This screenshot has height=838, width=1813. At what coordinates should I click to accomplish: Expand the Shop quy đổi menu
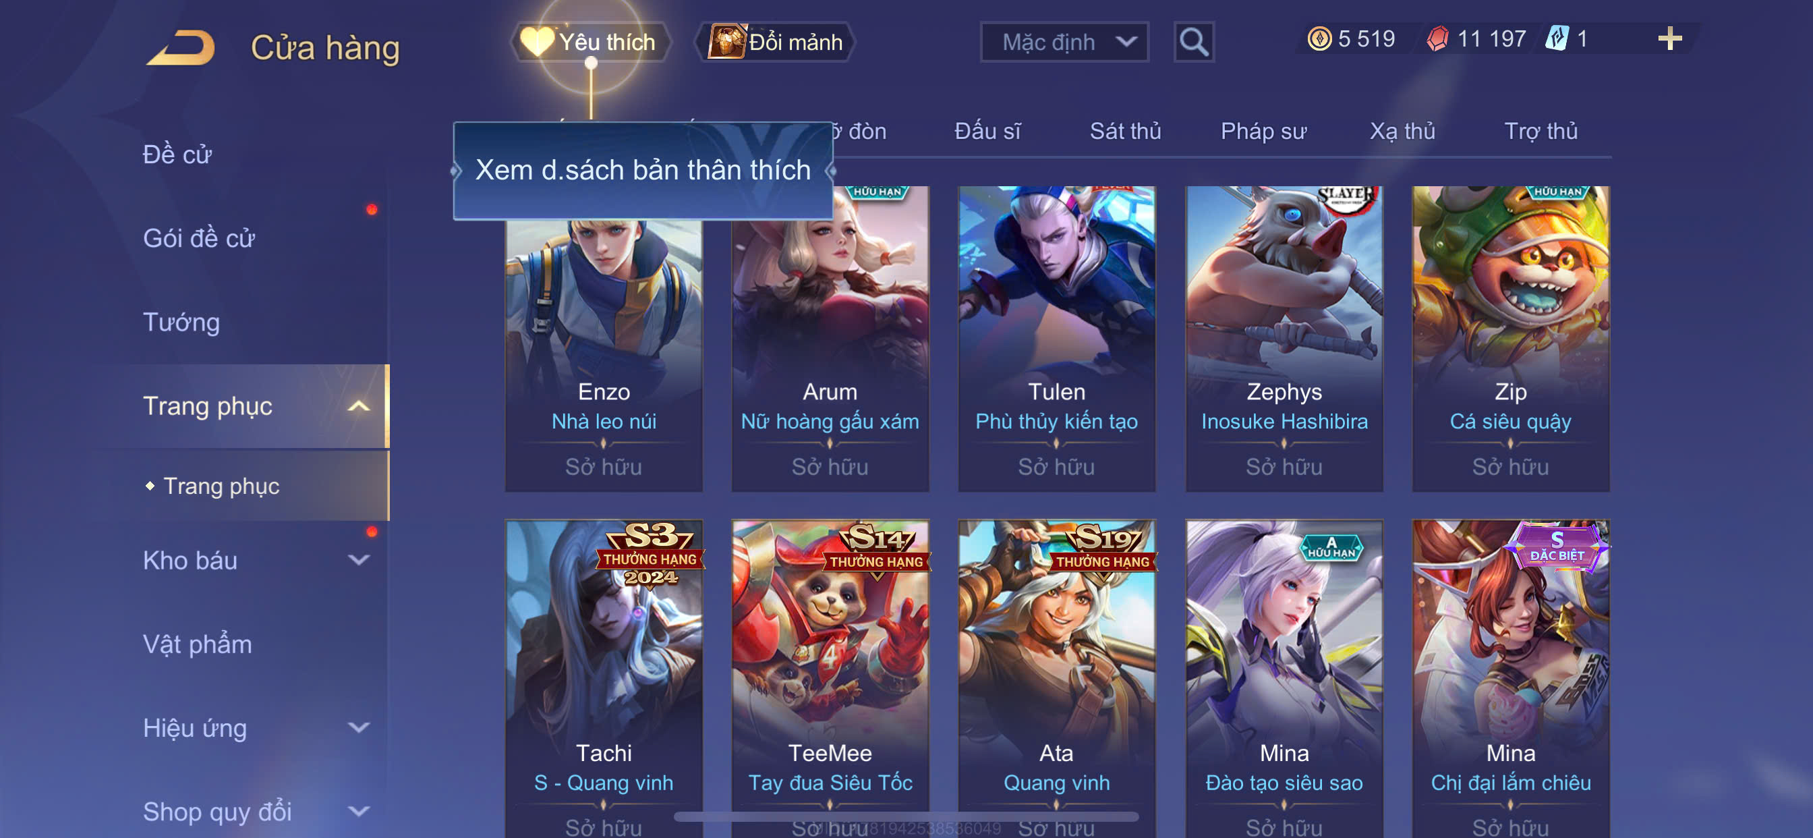(x=359, y=811)
